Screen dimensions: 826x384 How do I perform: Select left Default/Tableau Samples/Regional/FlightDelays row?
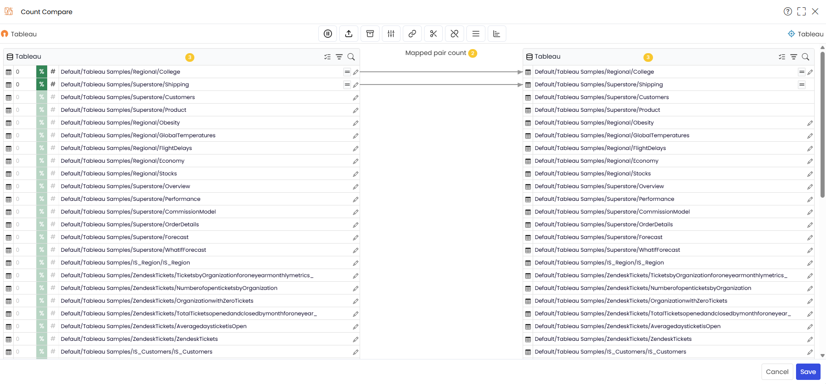(182, 148)
